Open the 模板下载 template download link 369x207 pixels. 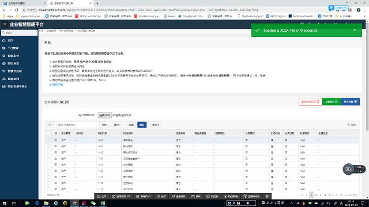pos(58,85)
